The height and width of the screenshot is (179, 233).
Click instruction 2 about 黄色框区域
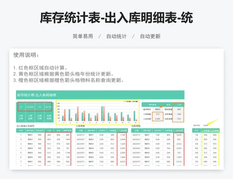click(63, 74)
